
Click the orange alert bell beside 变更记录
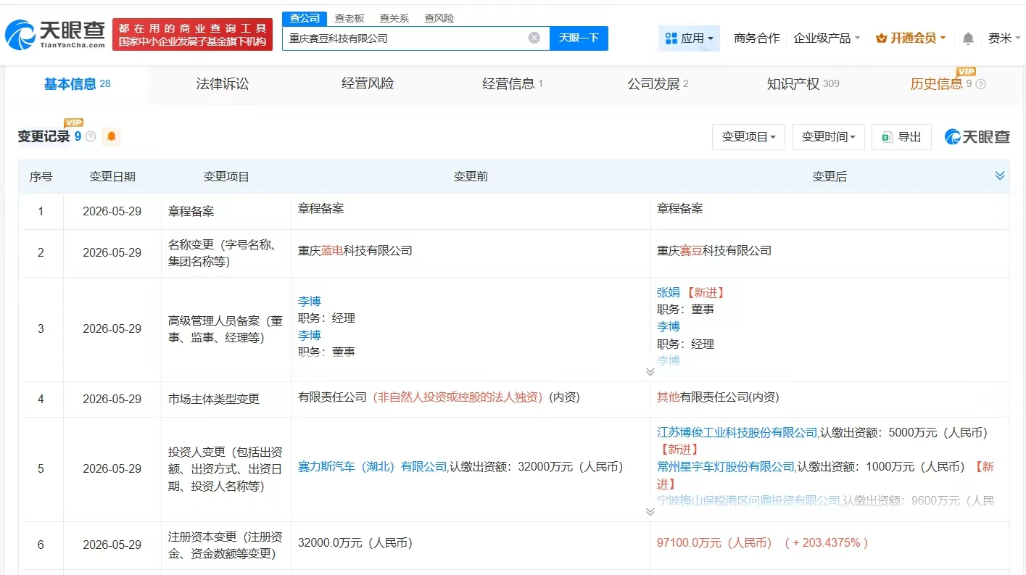[x=112, y=136]
